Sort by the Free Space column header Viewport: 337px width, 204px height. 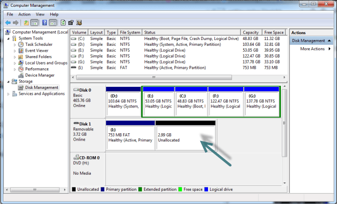pos(274,32)
